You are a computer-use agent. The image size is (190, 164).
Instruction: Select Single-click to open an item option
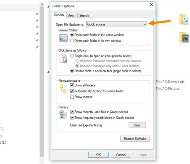pos(72,56)
